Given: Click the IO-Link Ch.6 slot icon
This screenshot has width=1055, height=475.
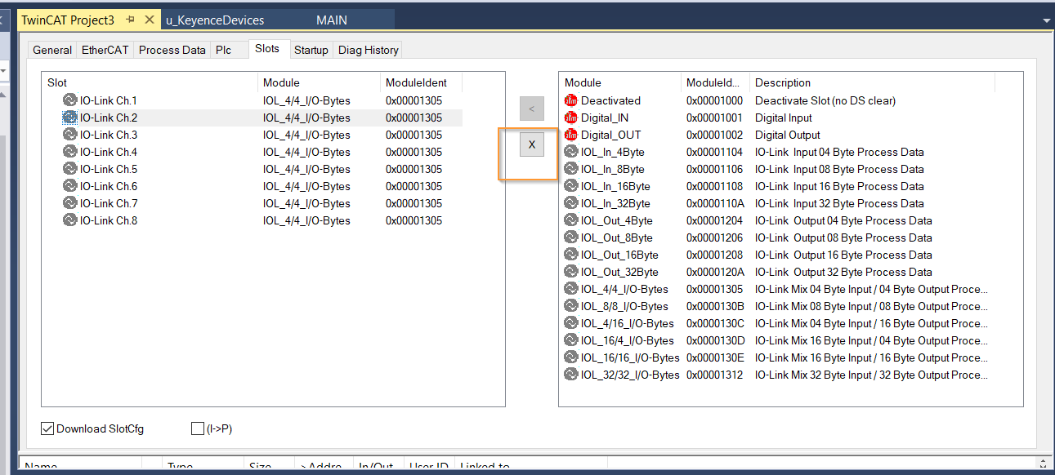Looking at the screenshot, I should [x=69, y=186].
